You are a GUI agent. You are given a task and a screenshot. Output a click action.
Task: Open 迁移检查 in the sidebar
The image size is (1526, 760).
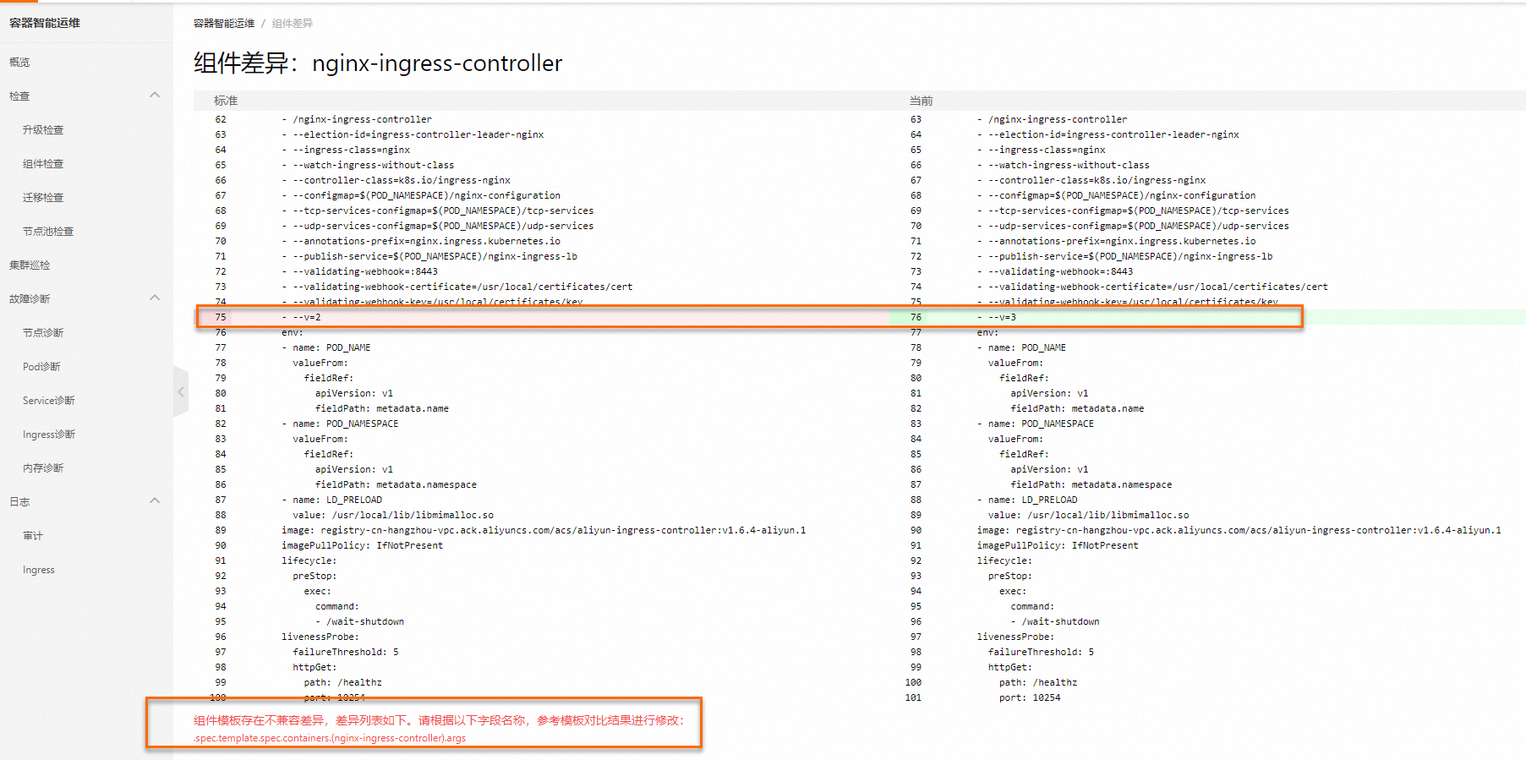click(x=43, y=198)
